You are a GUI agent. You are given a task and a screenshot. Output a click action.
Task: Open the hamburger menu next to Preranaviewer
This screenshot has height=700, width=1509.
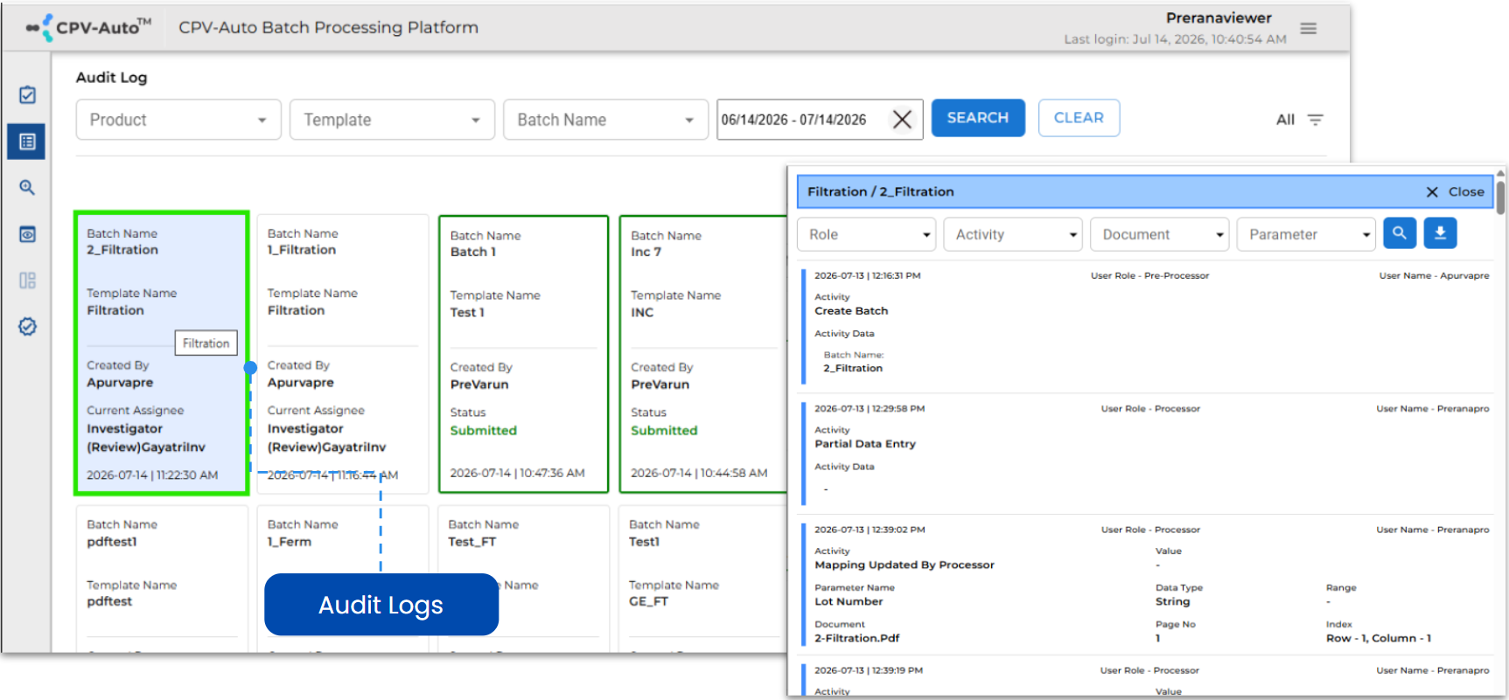click(1308, 29)
